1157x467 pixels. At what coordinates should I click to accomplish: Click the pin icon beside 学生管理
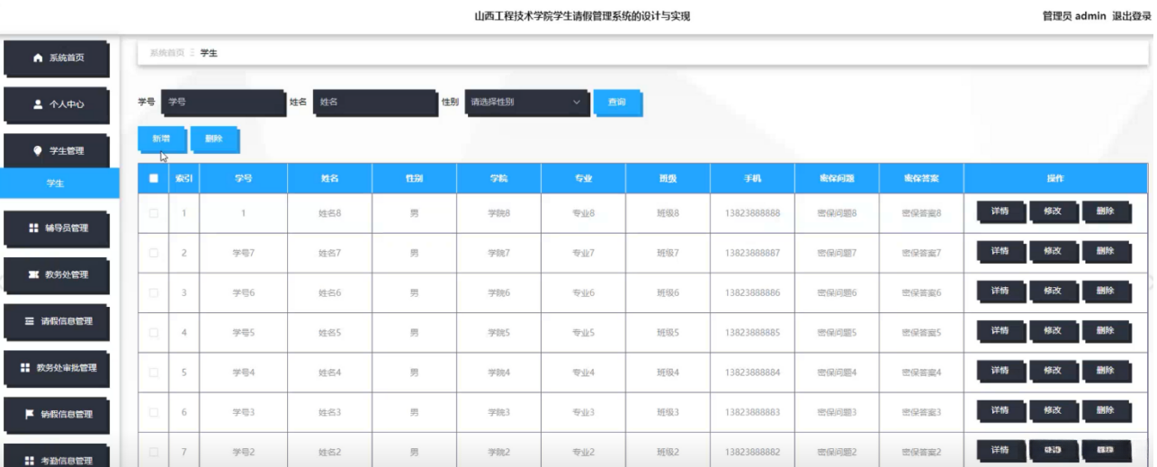point(38,151)
